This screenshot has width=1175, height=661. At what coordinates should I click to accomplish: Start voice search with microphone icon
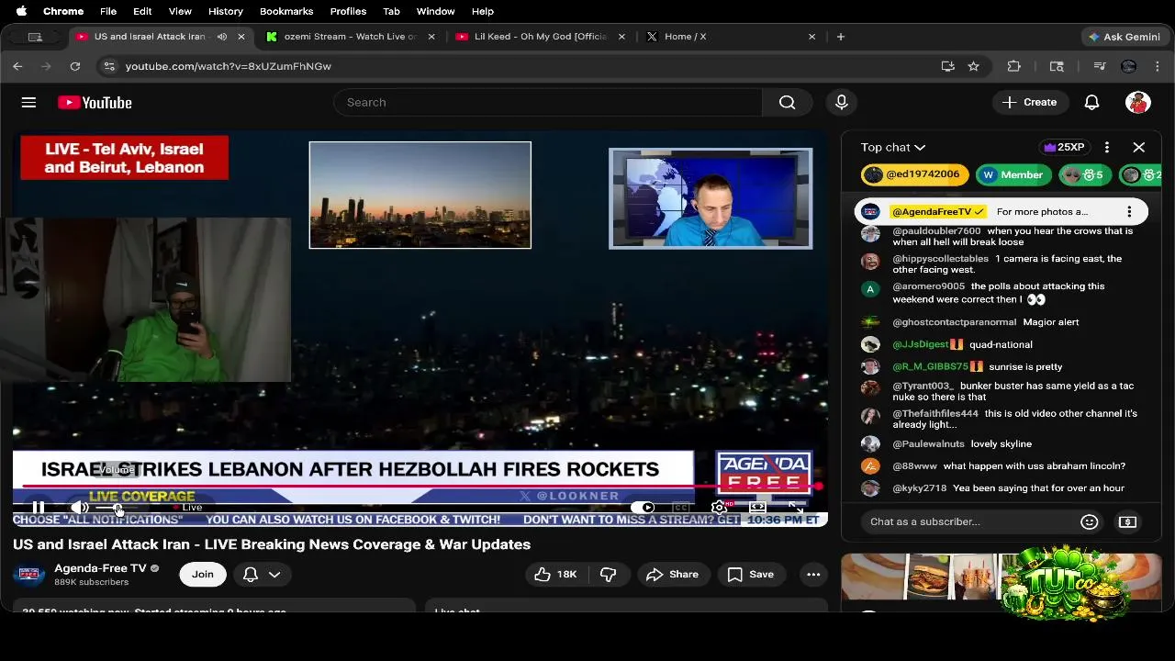(842, 102)
